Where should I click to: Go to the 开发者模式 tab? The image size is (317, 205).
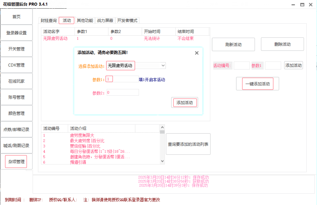click(x=127, y=20)
